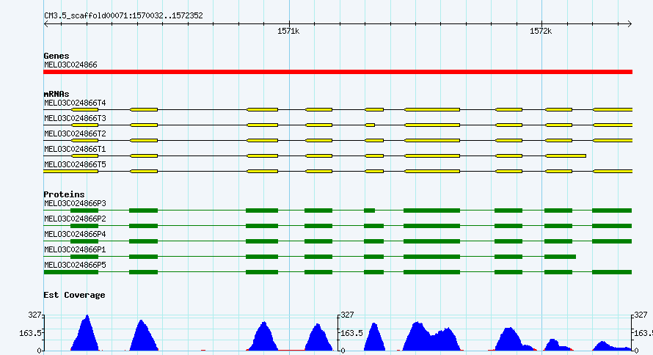
Task: Click the shortened fifth exon of MELO3C024866T3 mRNA
Action: tap(370, 125)
